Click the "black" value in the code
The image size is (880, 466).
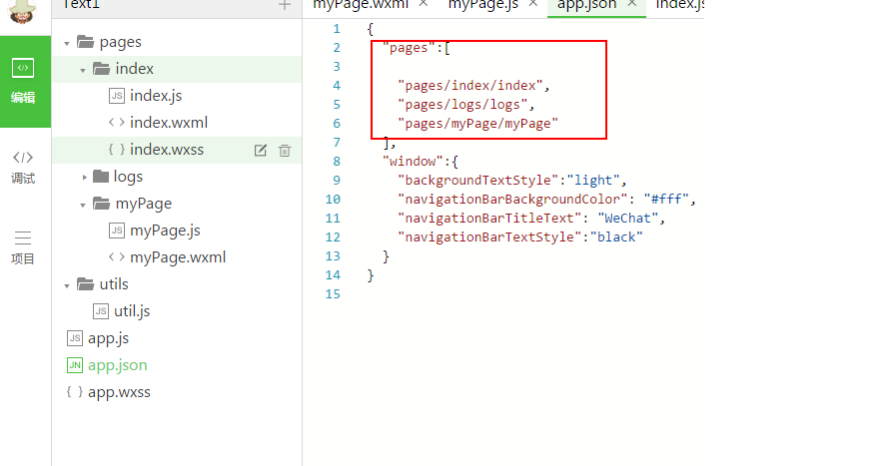point(616,237)
